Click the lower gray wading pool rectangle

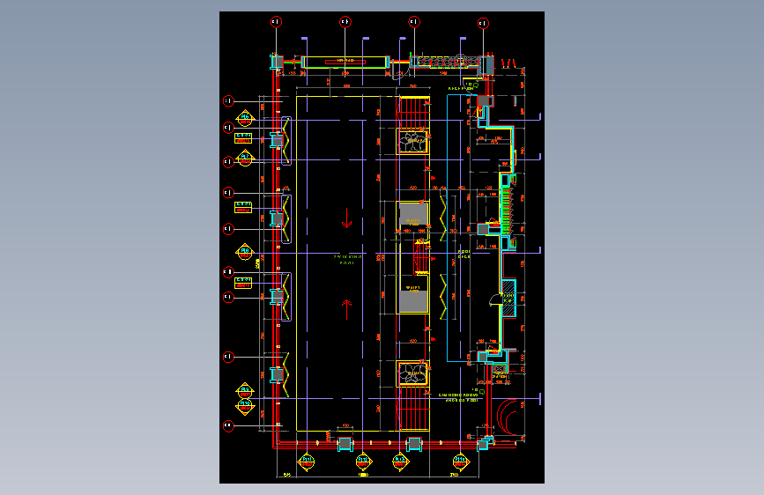tap(413, 301)
